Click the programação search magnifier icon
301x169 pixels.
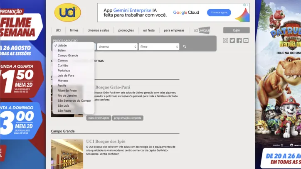[x=185, y=47]
